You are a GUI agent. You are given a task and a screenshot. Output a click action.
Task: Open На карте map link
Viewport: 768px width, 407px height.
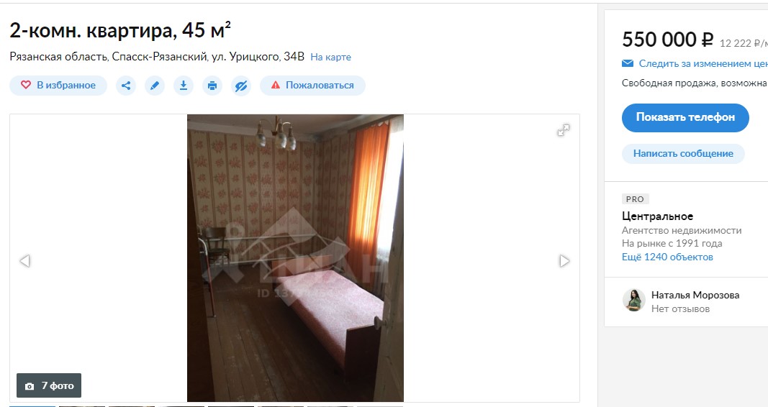pos(330,58)
